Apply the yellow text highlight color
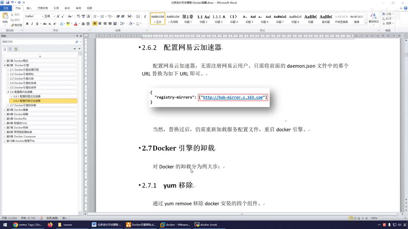Image resolution: width=408 pixels, height=229 pixels. pyautogui.click(x=68, y=24)
